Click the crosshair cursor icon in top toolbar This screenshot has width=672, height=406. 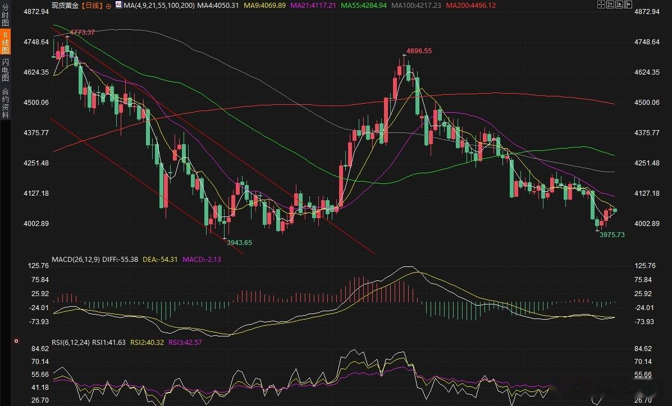601,4
